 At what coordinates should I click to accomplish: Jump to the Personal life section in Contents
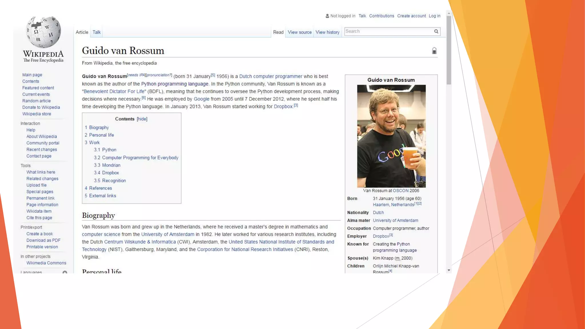coord(101,135)
